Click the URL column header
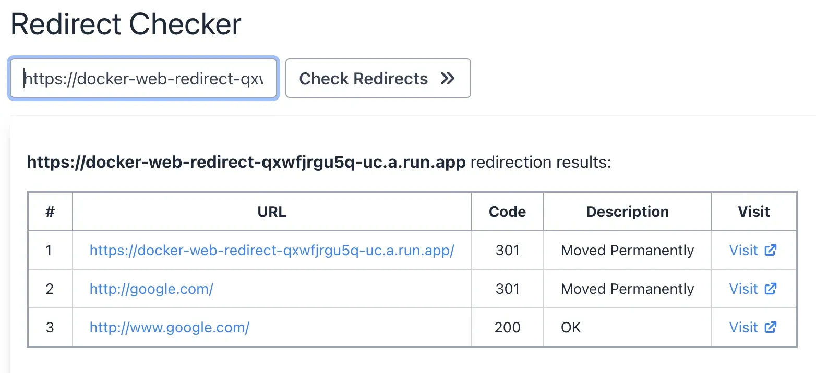Viewport: 816px width, 373px height. coord(271,212)
